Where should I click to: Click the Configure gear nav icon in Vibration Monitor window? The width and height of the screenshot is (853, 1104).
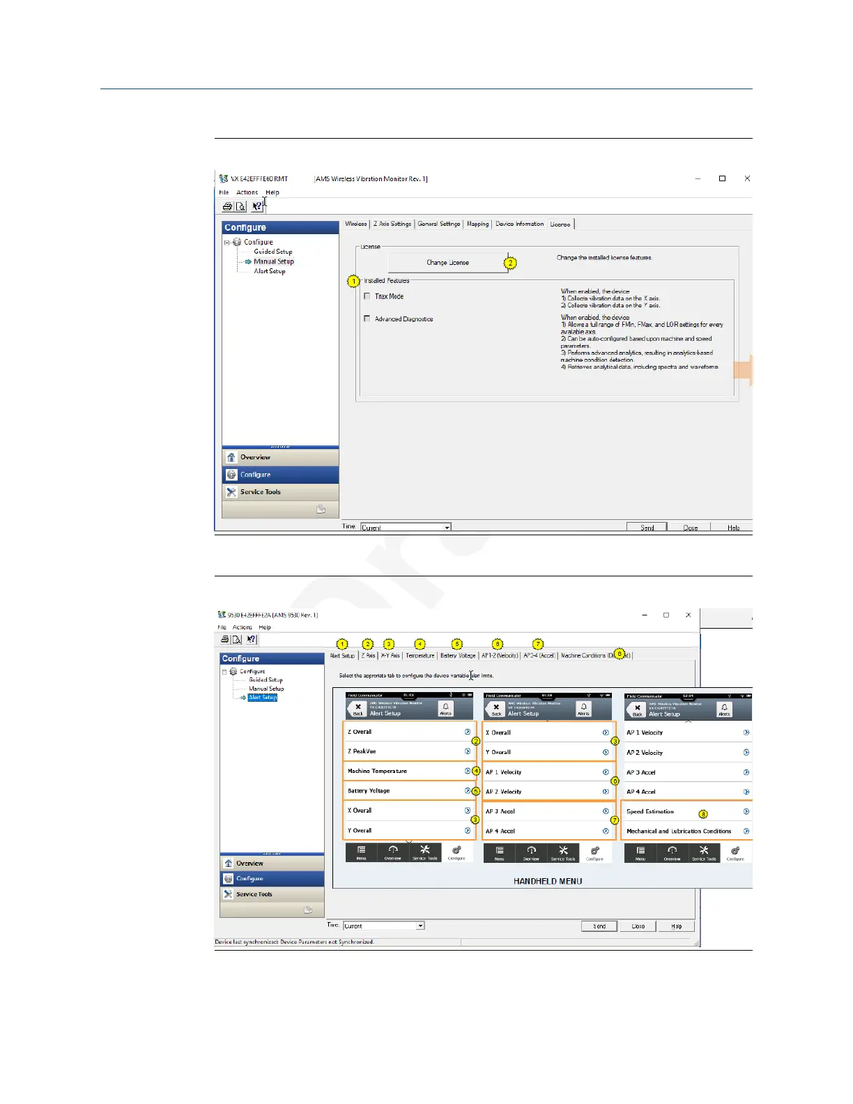[231, 475]
